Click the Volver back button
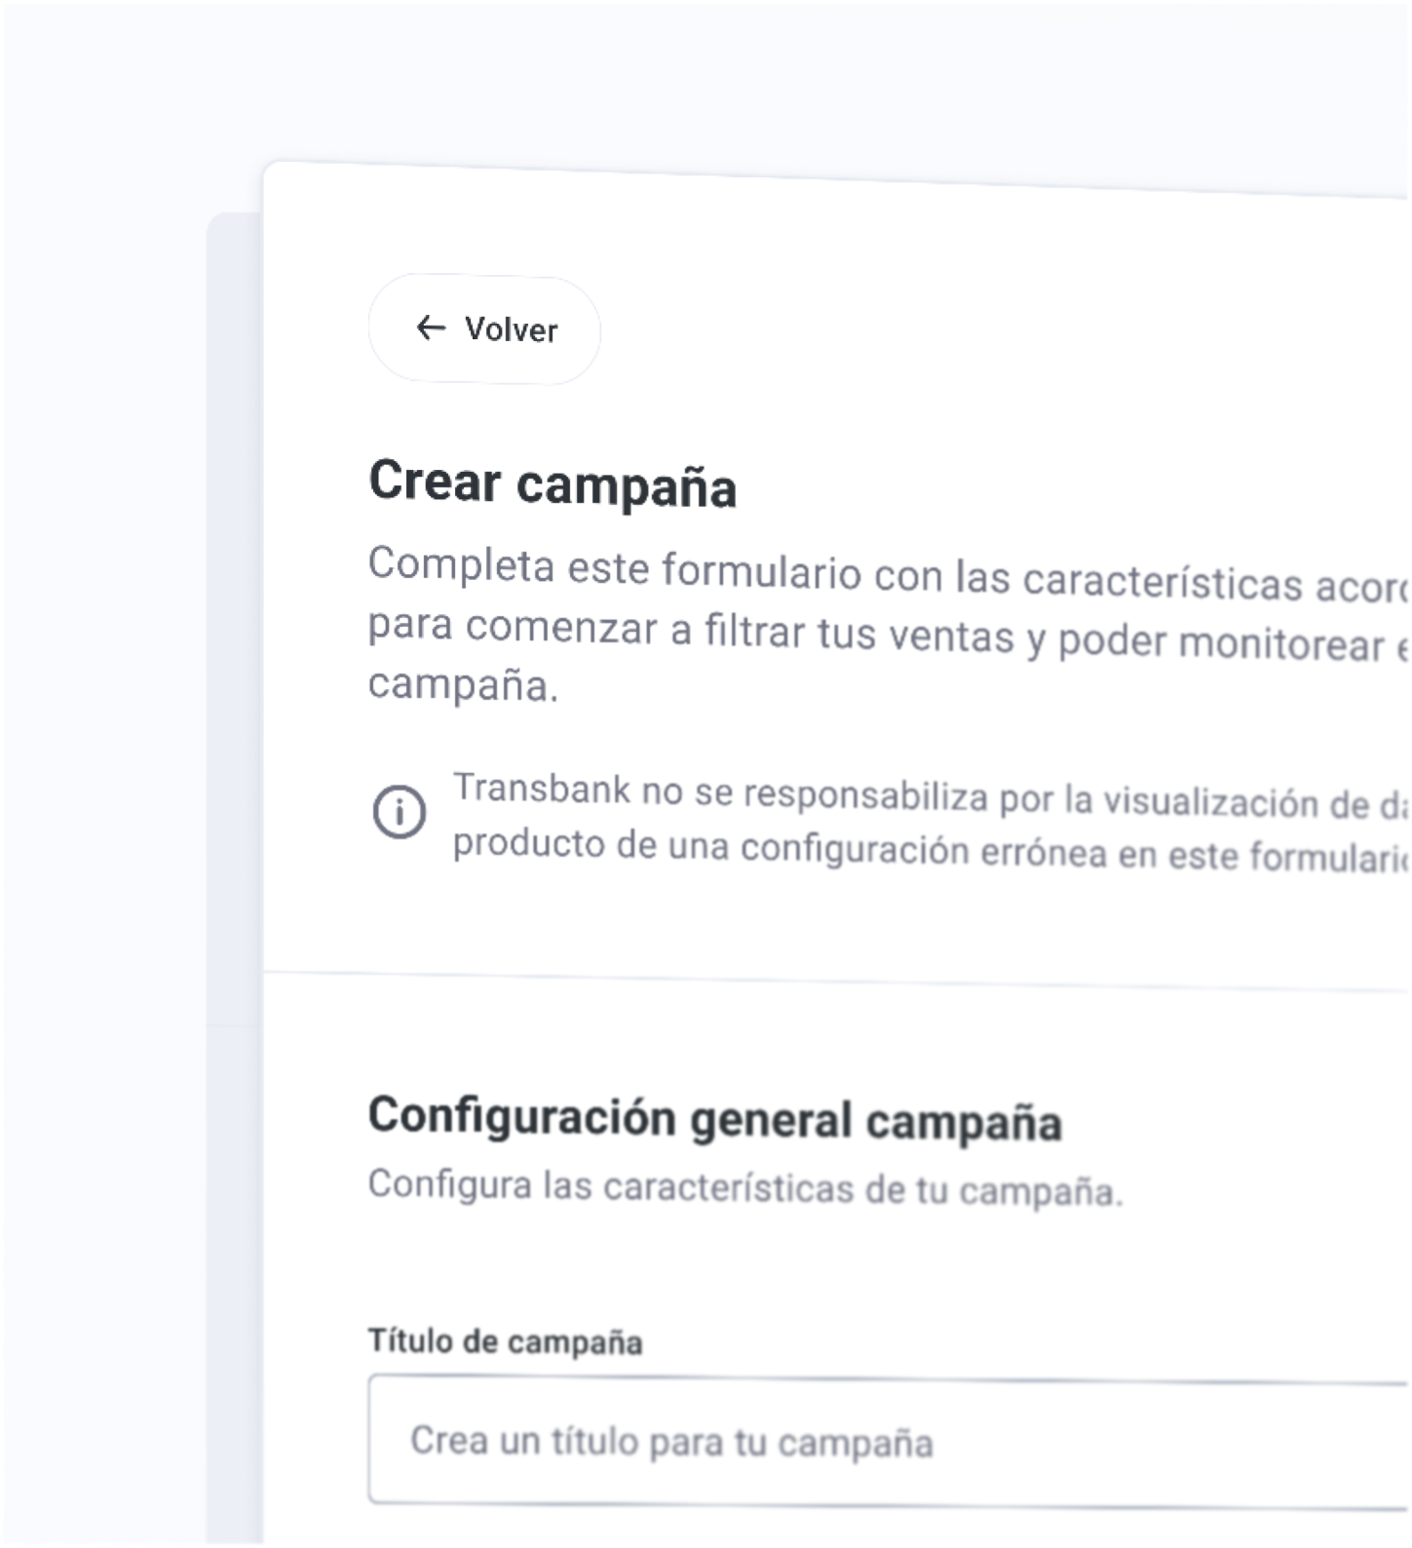The image size is (1412, 1548). pos(484,329)
